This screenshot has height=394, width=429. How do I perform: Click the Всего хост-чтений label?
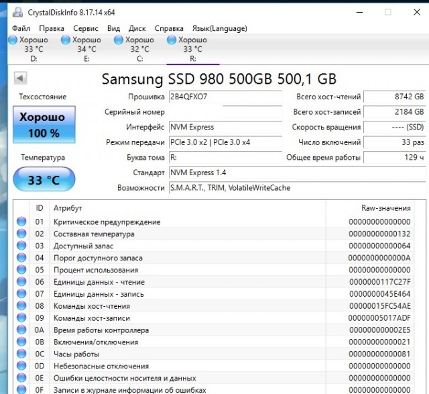pyautogui.click(x=328, y=97)
